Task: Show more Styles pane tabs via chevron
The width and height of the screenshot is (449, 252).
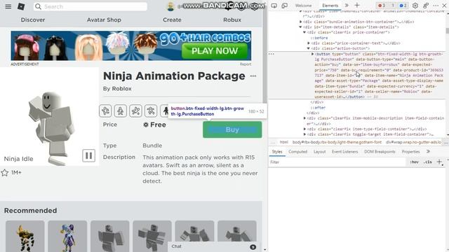Action: [428, 151]
